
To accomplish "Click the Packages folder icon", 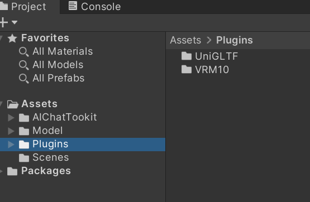I will point(12,171).
